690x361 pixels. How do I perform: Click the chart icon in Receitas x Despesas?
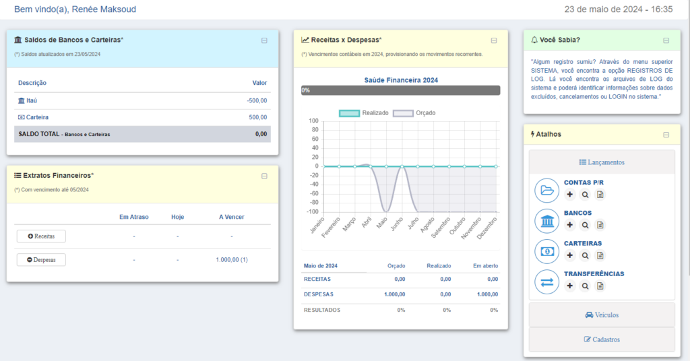305,40
